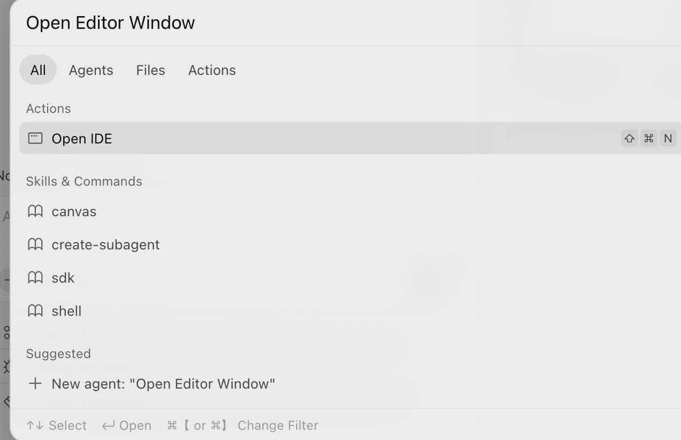Switch to the Actions filter tab
The height and width of the screenshot is (440, 681).
tap(212, 70)
